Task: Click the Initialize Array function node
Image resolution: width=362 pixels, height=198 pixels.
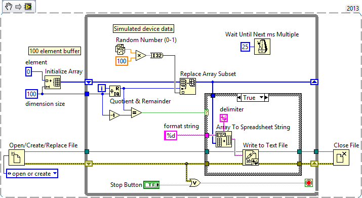Action: [53, 82]
